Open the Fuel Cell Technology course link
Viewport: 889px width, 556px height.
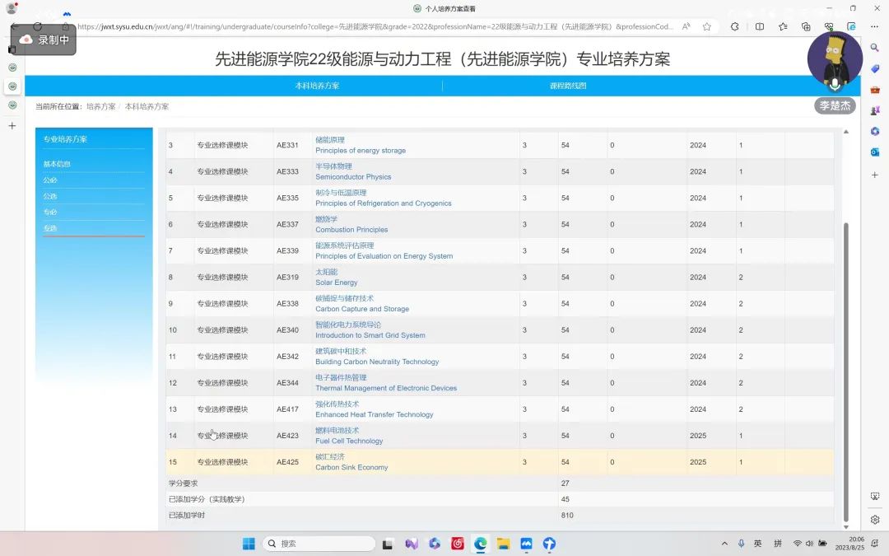coord(349,441)
